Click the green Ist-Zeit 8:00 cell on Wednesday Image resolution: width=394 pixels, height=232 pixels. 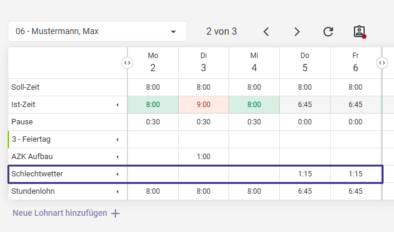click(254, 105)
